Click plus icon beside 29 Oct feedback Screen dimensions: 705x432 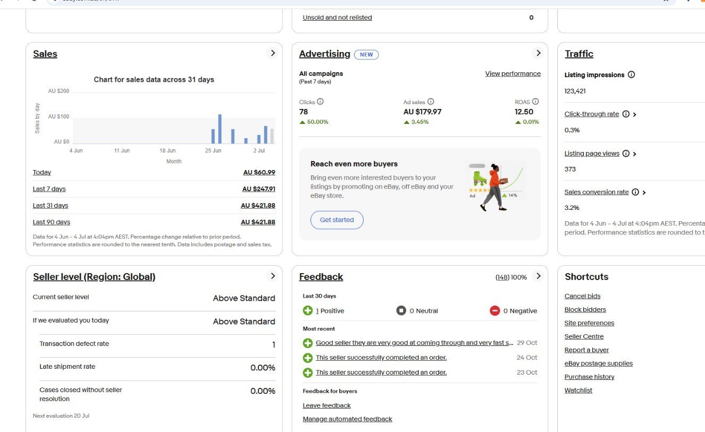click(x=308, y=343)
